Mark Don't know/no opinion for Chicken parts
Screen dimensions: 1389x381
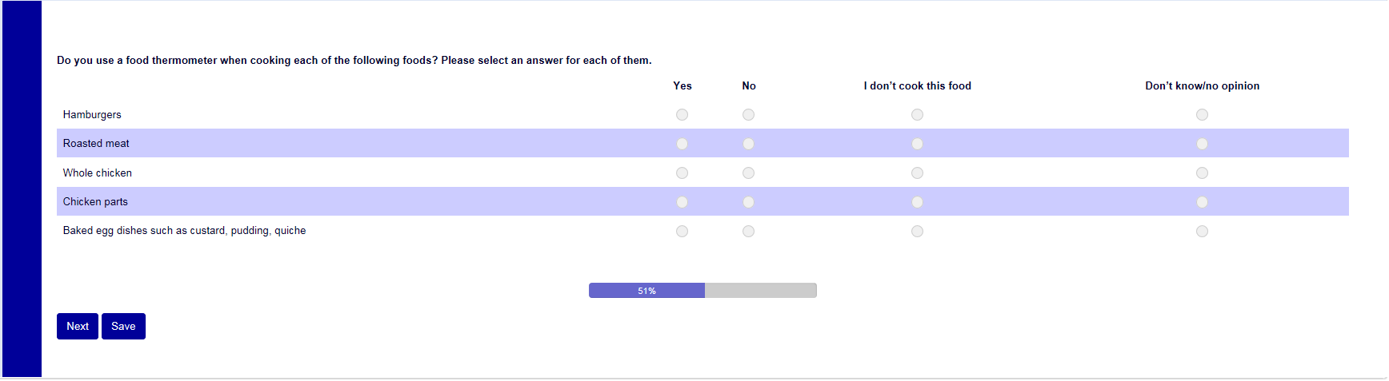(x=1202, y=202)
